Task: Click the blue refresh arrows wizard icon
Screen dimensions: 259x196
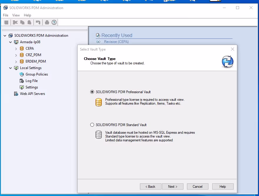Action: [228, 62]
